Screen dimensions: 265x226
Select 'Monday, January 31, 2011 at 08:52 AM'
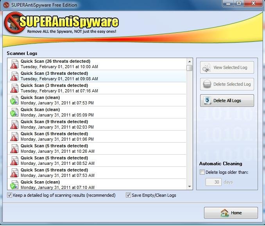point(57,163)
